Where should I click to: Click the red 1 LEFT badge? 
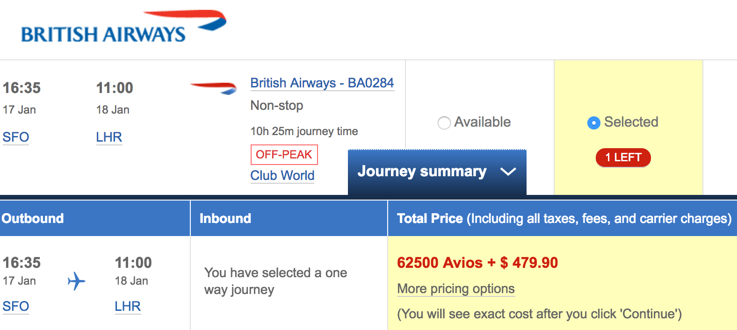(x=623, y=158)
